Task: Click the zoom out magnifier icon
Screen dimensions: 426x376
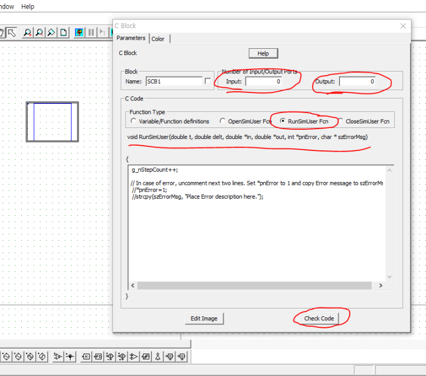Action: click(x=40, y=33)
